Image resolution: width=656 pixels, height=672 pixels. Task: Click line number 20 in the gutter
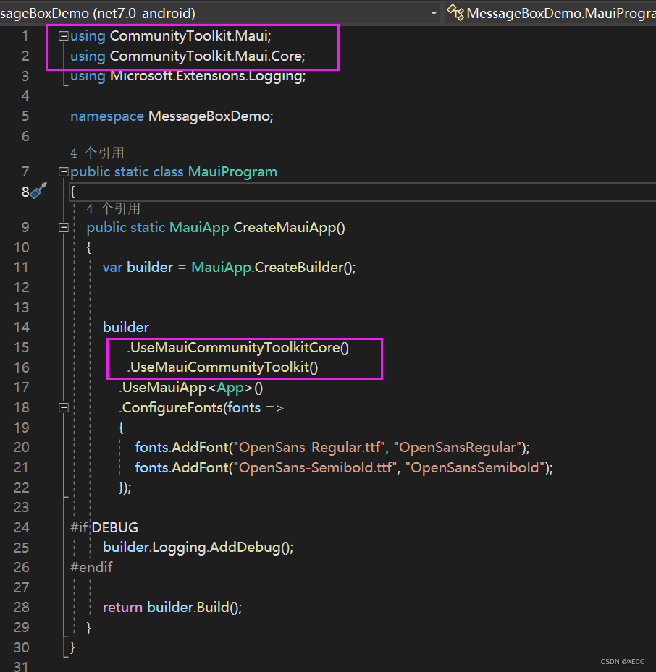click(x=22, y=448)
